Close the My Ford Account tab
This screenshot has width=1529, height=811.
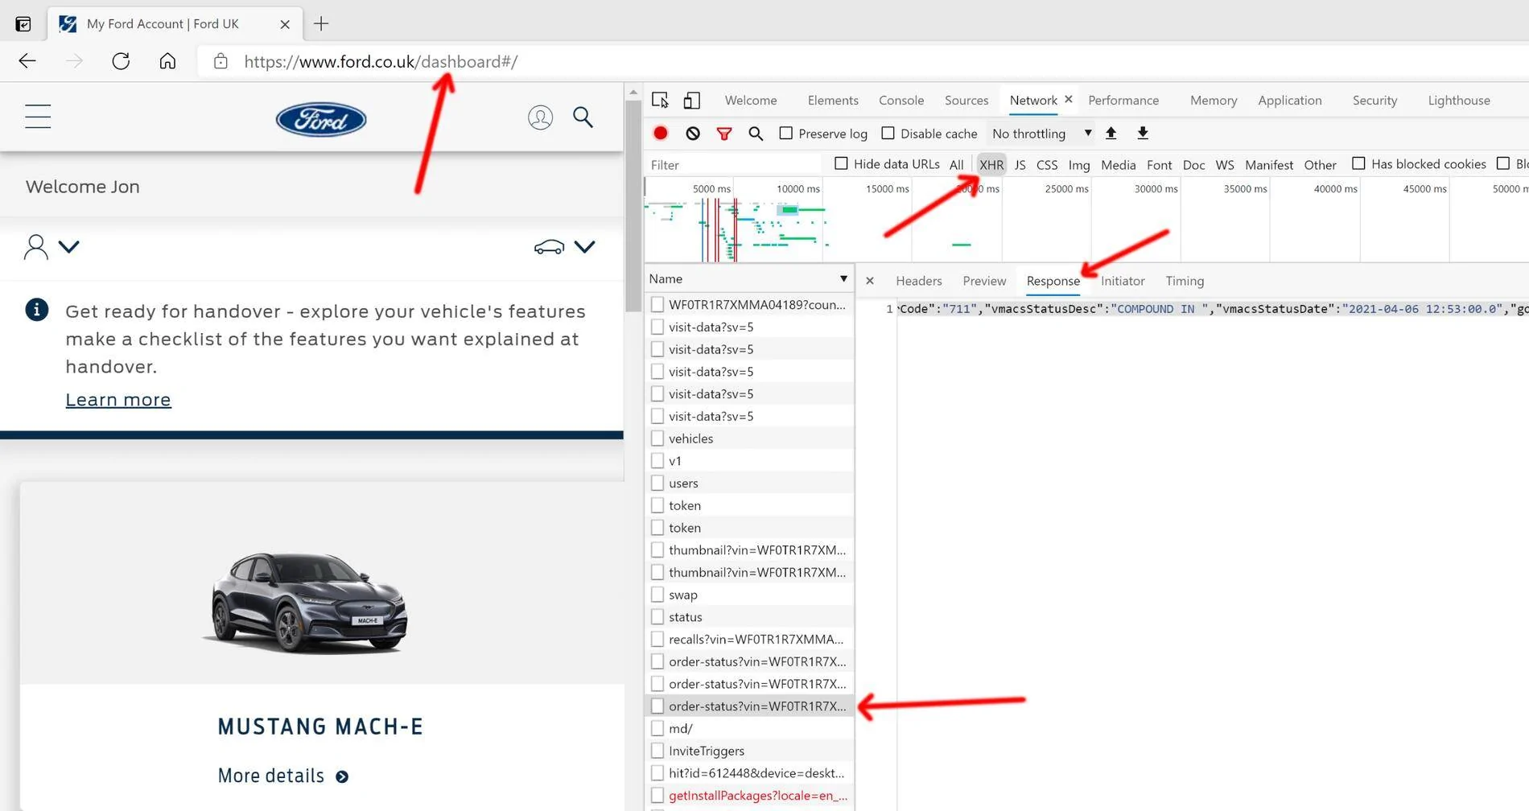click(x=285, y=24)
